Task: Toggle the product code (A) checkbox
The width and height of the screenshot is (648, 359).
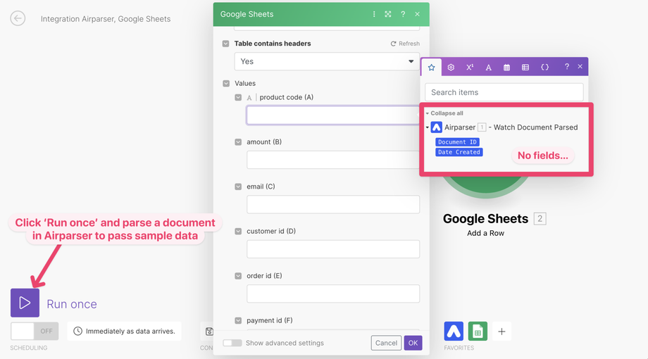Action: pos(238,98)
